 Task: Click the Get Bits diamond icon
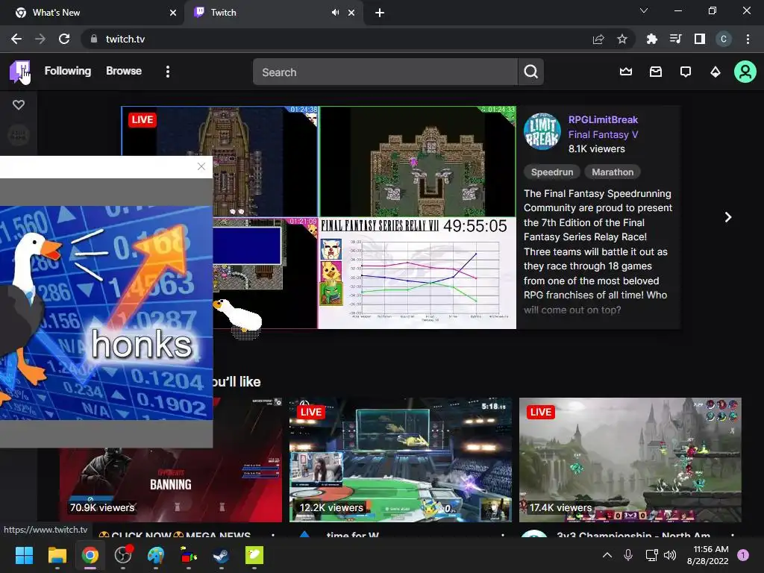716,72
